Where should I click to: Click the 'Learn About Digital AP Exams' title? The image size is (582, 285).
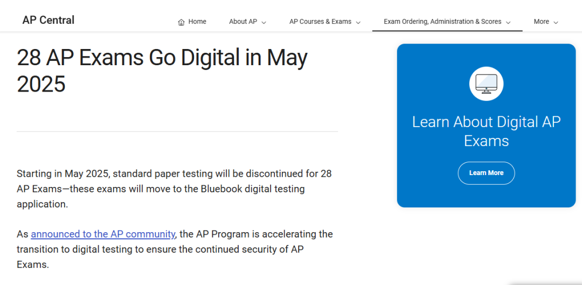pos(486,131)
